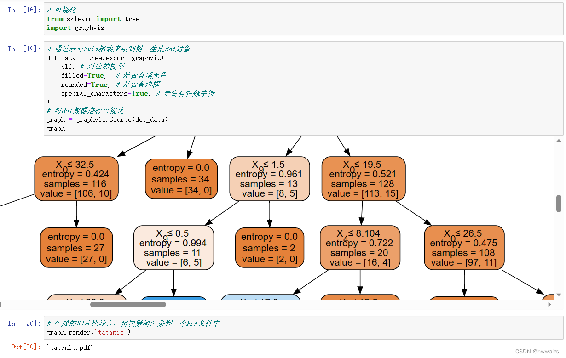566x358 pixels.
Task: Select tree node X9 ≤ 0.5, entropy 0.994
Action: (x=174, y=248)
